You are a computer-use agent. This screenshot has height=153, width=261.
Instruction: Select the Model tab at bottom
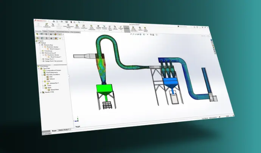[x=54, y=131]
